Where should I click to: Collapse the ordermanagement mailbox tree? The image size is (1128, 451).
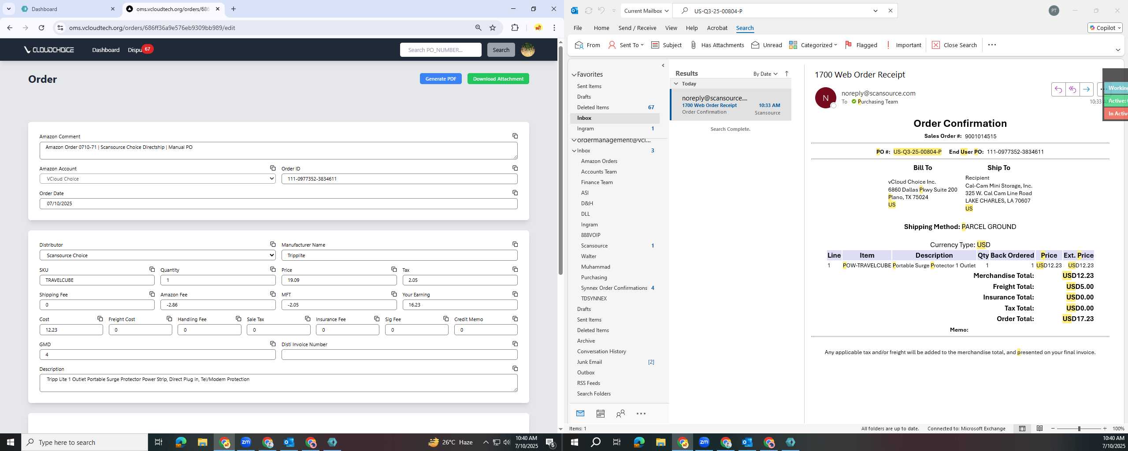(x=574, y=140)
